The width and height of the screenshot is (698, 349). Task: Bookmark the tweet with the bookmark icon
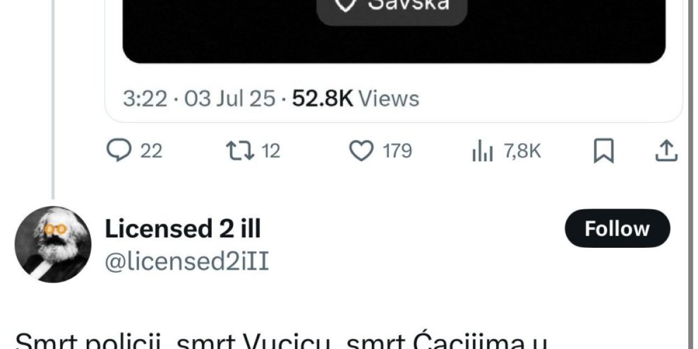[604, 152]
